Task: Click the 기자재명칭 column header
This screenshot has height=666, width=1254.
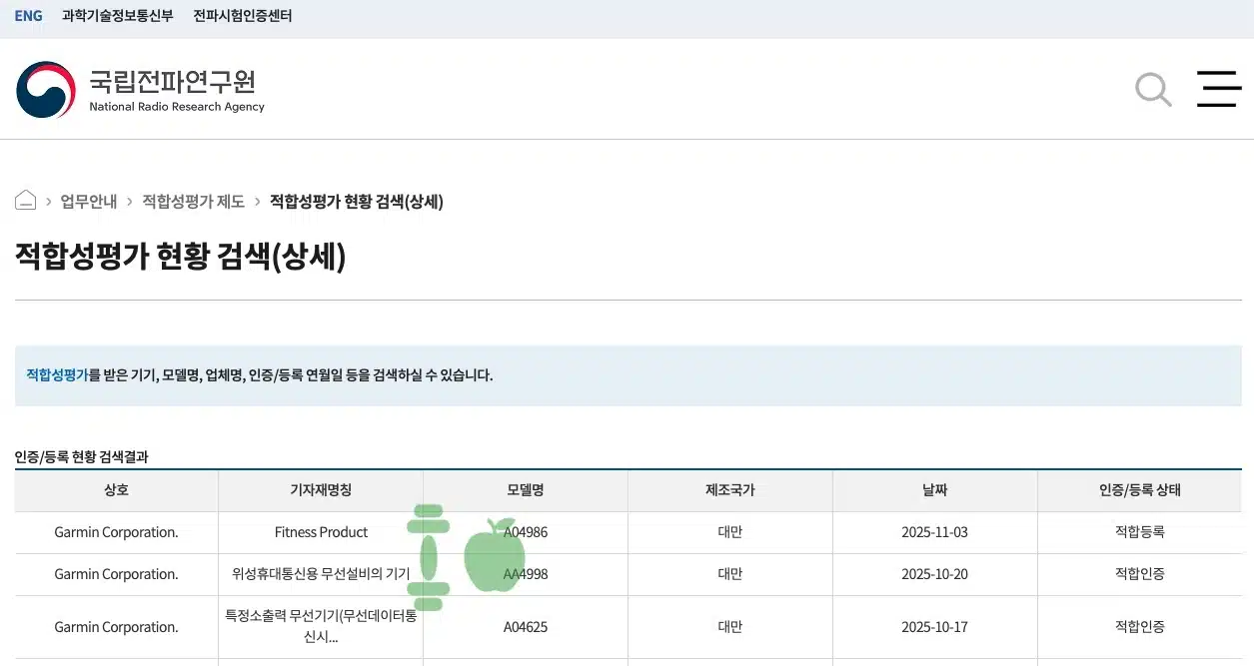Action: (x=321, y=490)
